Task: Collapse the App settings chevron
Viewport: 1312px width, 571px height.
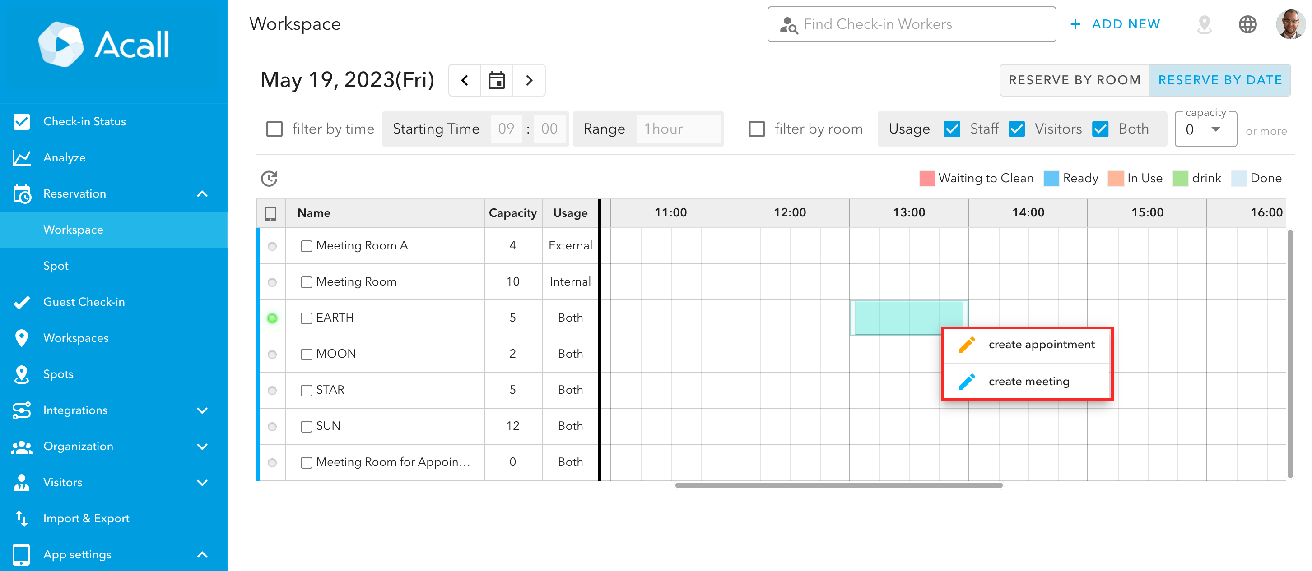Action: (202, 555)
